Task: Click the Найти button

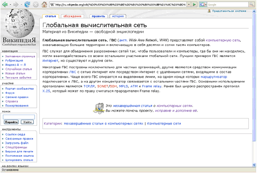Action: pos(27,122)
